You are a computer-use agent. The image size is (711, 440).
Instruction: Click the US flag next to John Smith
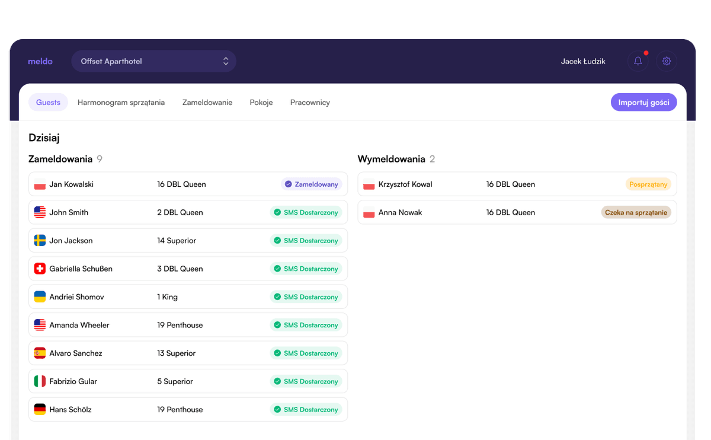pyautogui.click(x=39, y=212)
